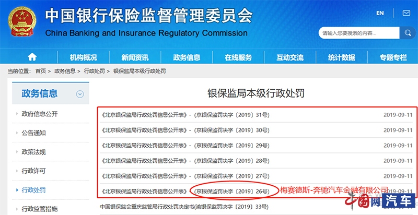Open the 机构概况 menu
Viewport: 418px width, 215px height.
pos(84,57)
